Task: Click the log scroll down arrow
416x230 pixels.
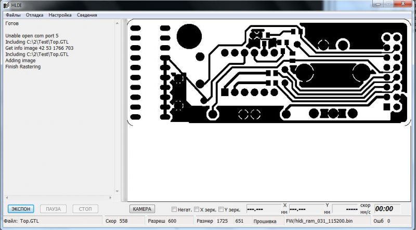Action: pyautogui.click(x=118, y=191)
